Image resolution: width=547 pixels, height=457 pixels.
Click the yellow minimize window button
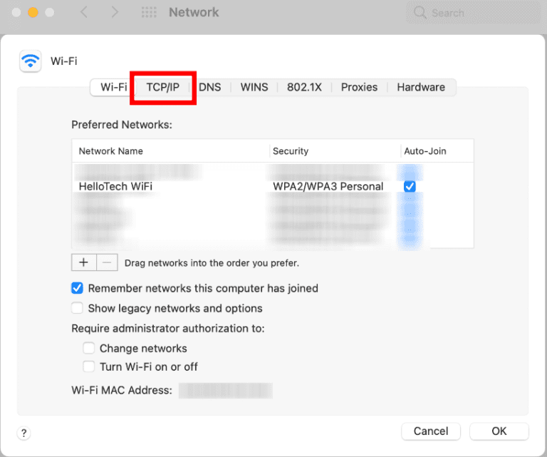pos(33,12)
